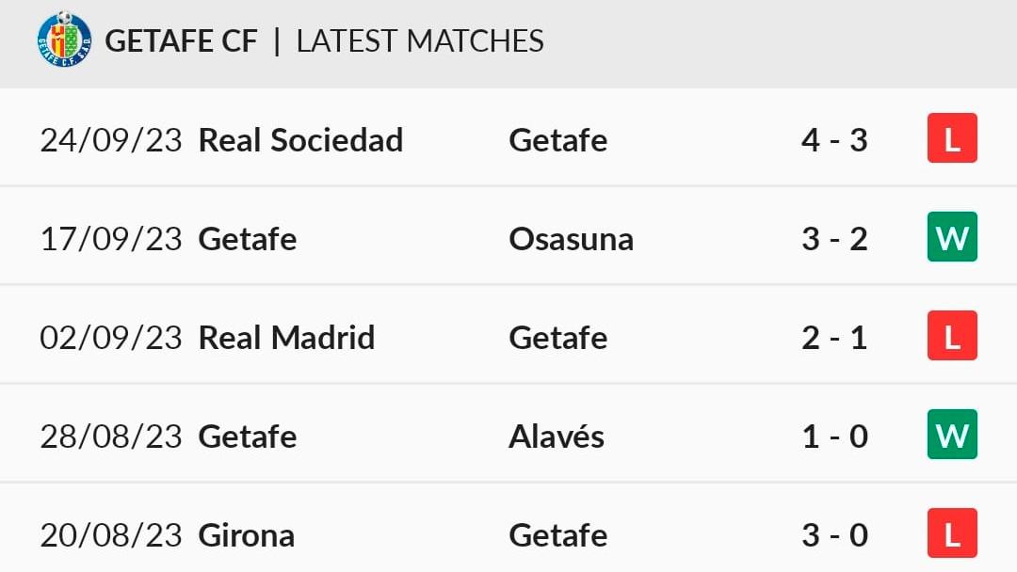The image size is (1017, 572).
Task: Click the red L badge for Real Sociedad match
Action: (x=952, y=138)
